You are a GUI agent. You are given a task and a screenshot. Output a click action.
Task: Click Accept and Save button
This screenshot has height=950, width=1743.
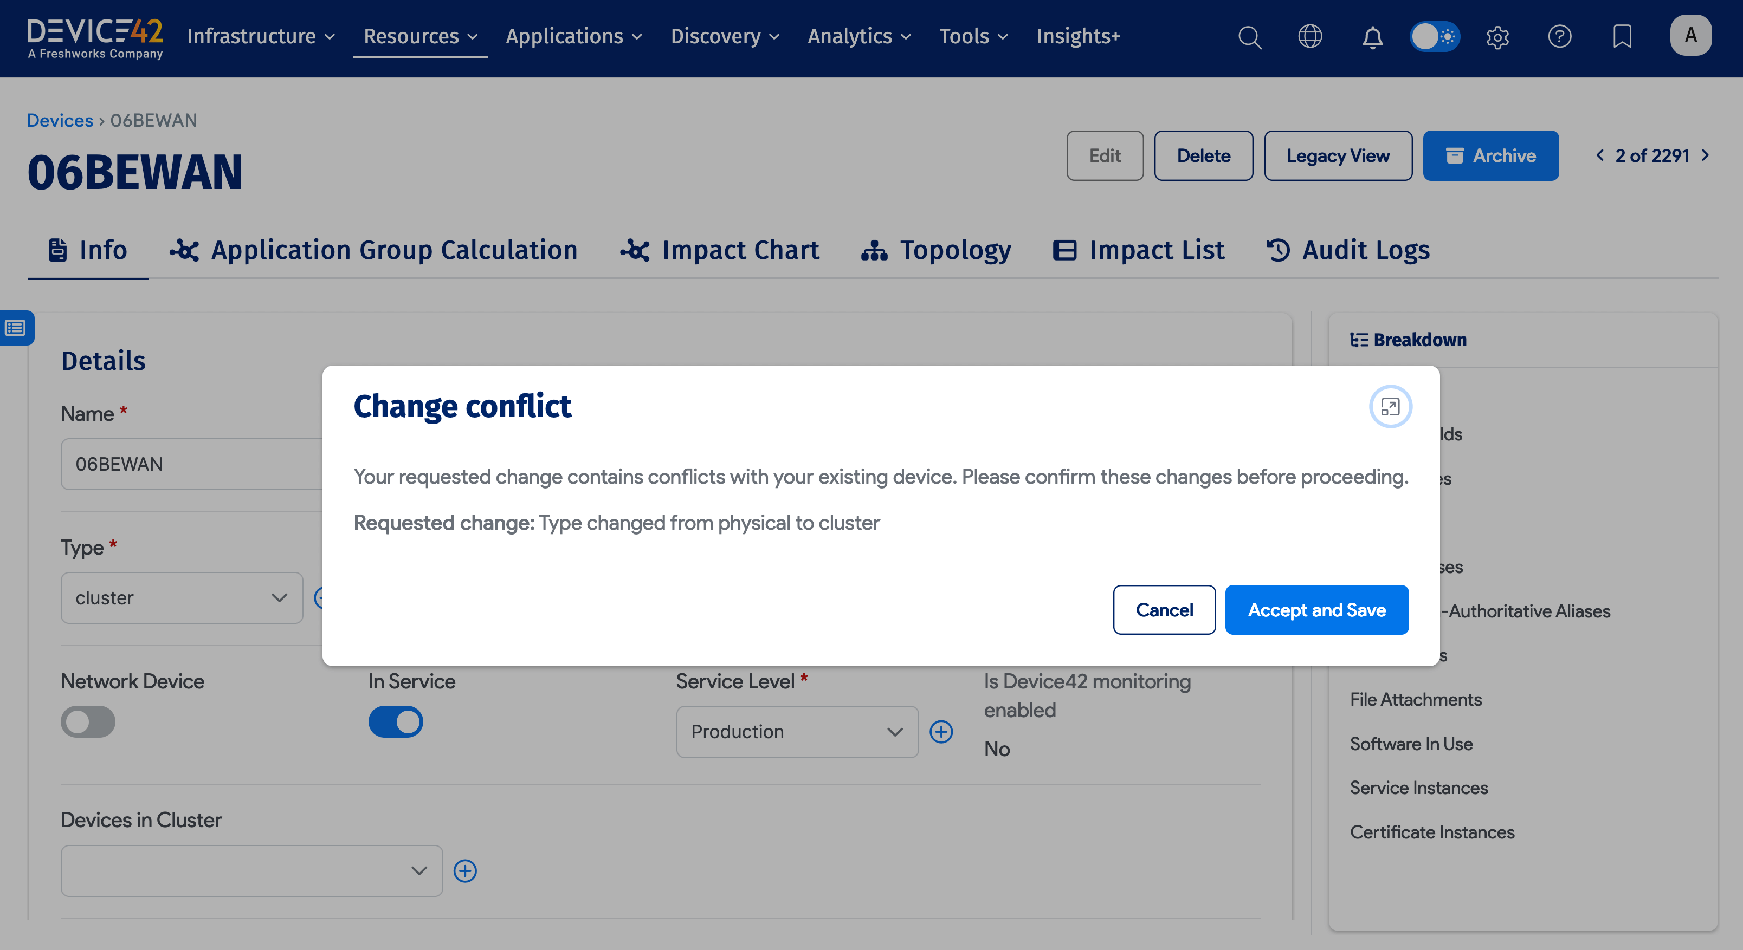(1316, 610)
